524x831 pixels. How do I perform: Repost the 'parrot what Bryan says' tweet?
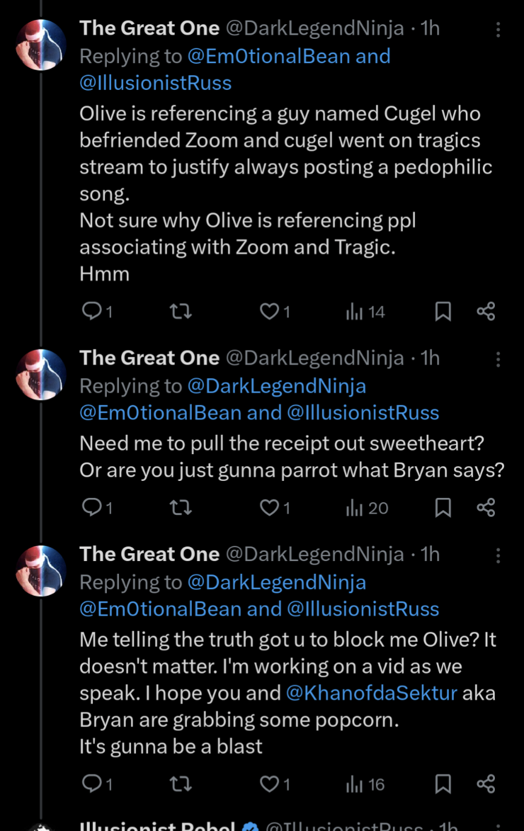point(180,508)
